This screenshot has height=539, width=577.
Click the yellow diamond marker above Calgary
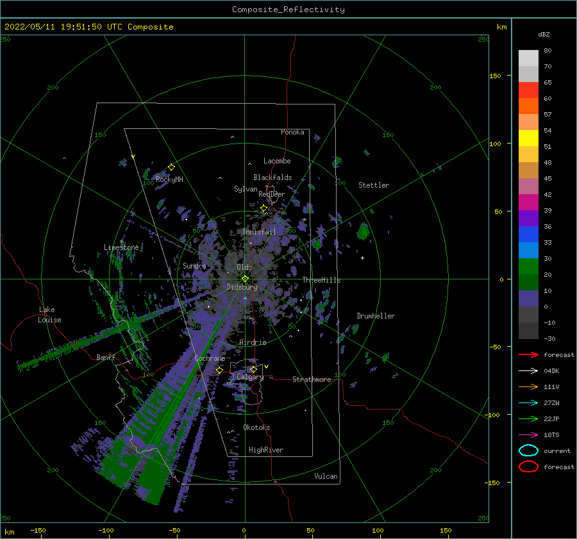click(x=253, y=369)
